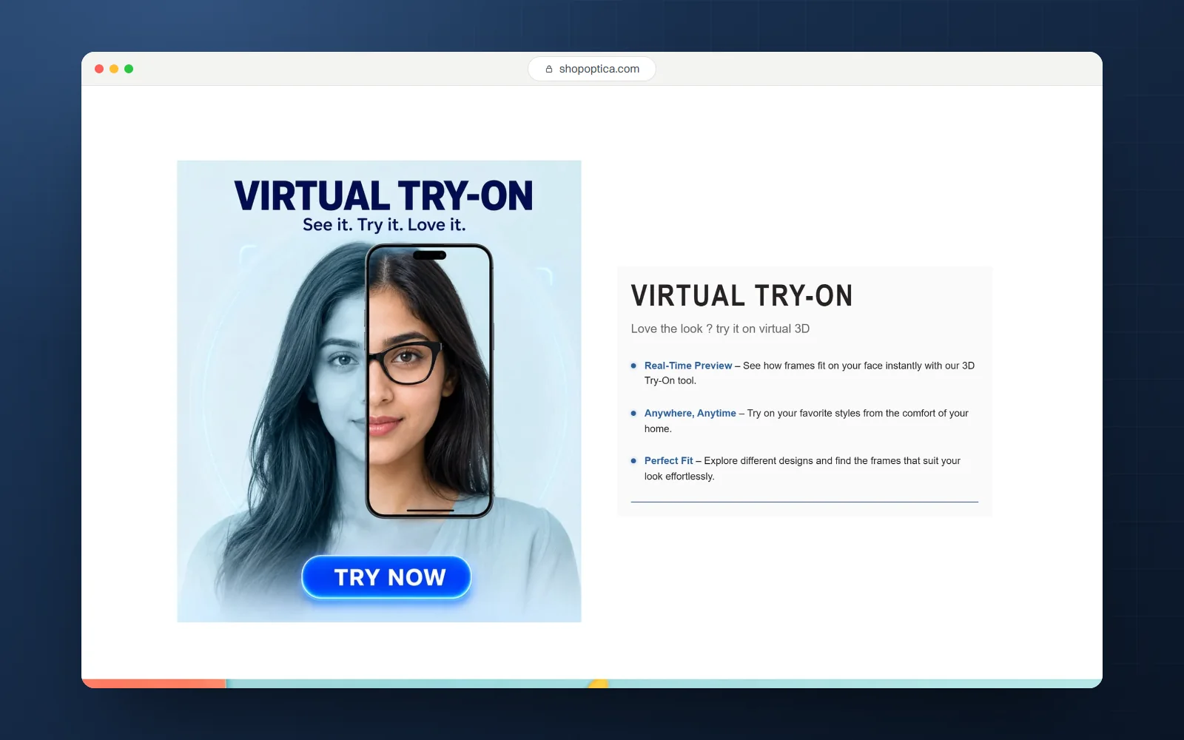Click the Virtual Try-On banner image headline

point(383,196)
